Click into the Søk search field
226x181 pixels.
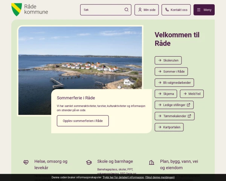pyautogui.click(x=106, y=10)
